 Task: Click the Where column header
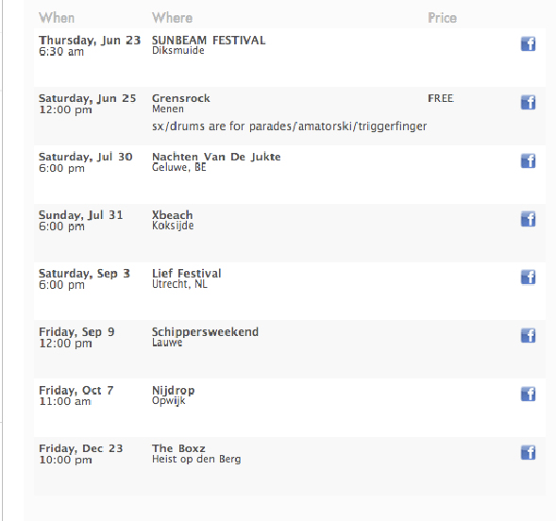coord(173,18)
